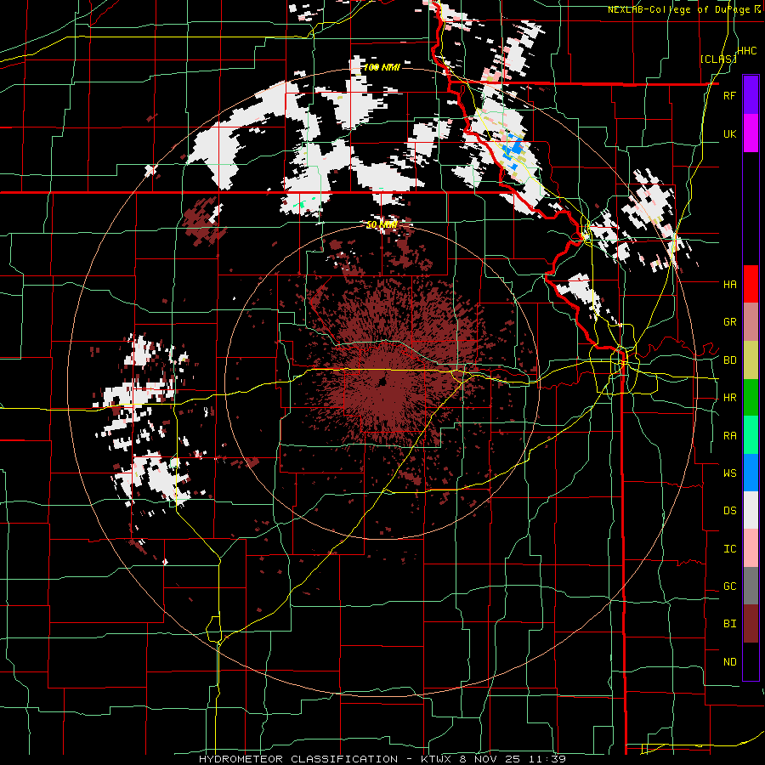Image resolution: width=765 pixels, height=765 pixels.
Task: Click the [CLAS] label
Action: 718,59
